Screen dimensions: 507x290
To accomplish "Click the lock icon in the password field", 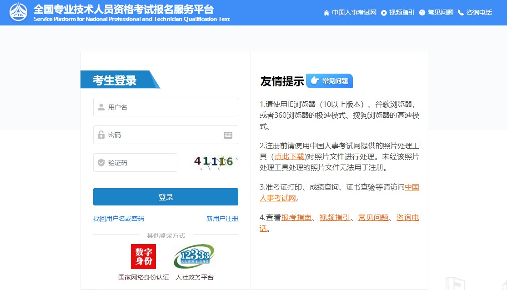I will tap(100, 135).
